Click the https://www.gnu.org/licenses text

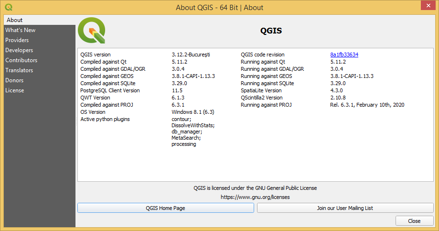[255, 197]
